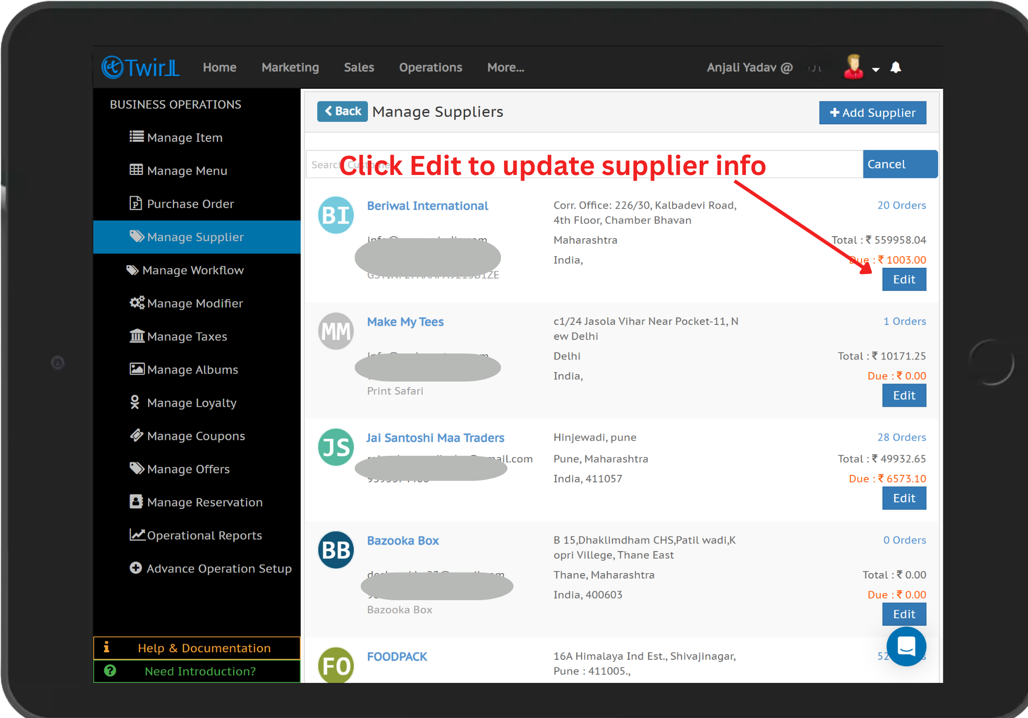The height and width of the screenshot is (718, 1028).
Task: Open the Home menu
Action: 219,67
